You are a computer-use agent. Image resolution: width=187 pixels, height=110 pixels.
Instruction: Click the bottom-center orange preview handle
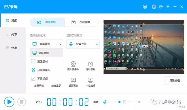(144, 69)
